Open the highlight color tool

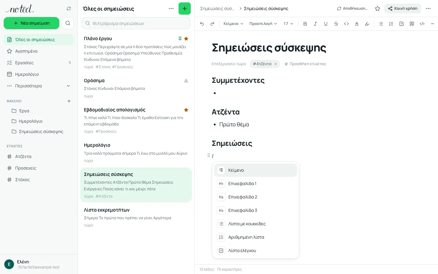367,24
